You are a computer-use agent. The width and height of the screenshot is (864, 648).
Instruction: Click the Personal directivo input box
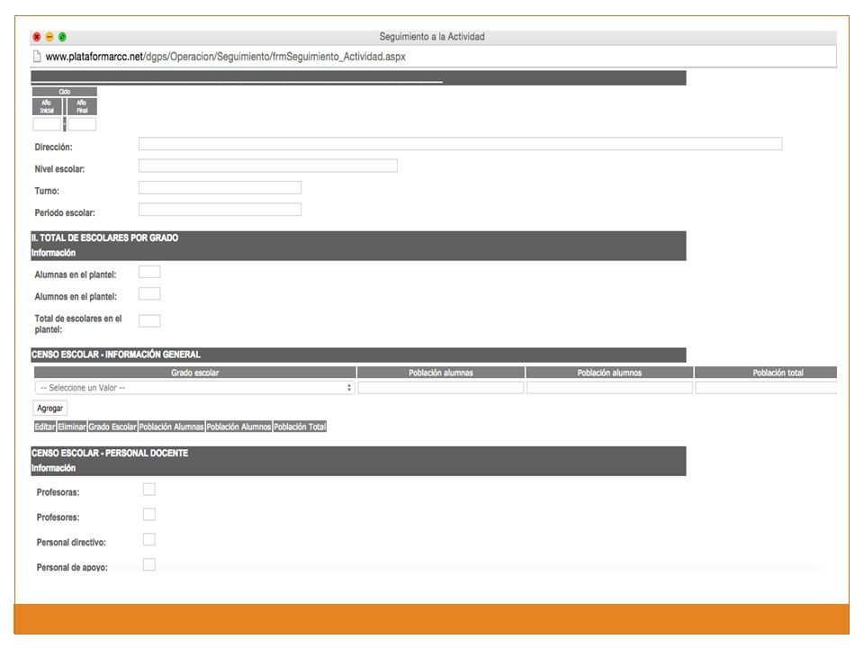(x=149, y=539)
